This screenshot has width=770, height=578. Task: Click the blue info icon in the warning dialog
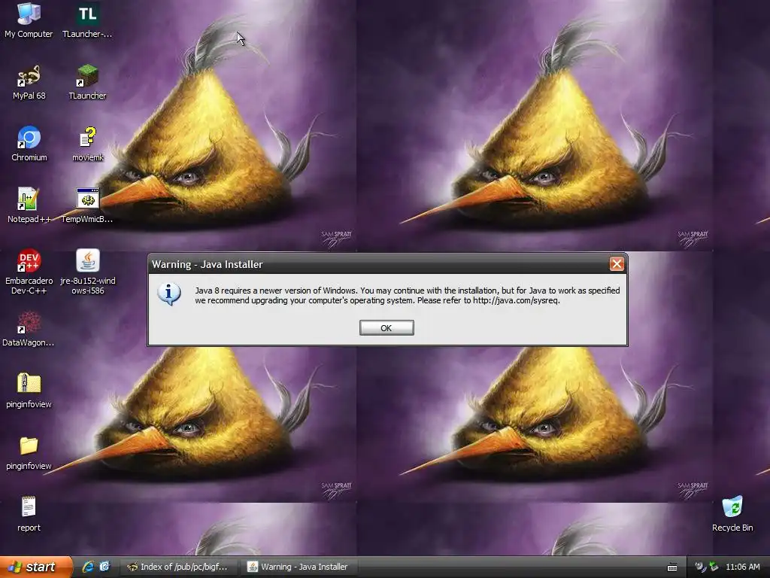point(169,294)
